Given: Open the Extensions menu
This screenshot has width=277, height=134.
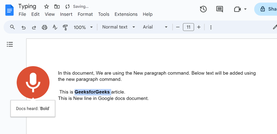Looking at the screenshot, I should point(126,14).
